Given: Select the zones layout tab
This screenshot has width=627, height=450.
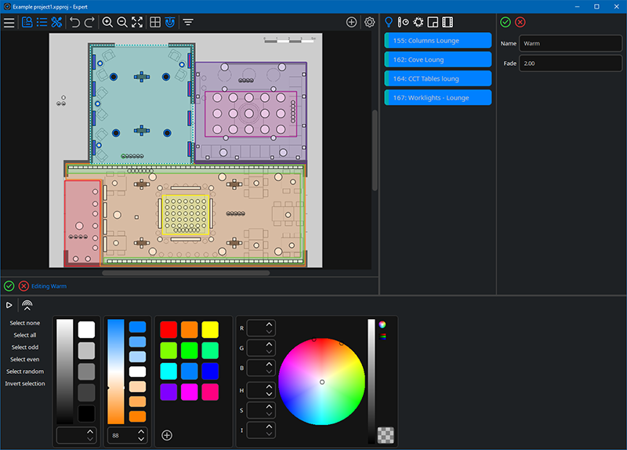Looking at the screenshot, I should point(433,23).
